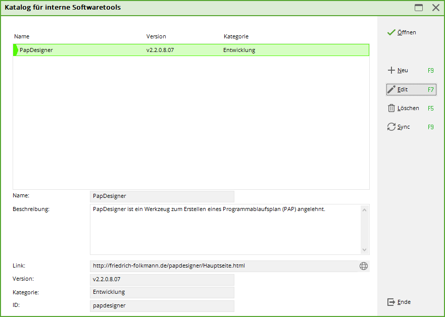The width and height of the screenshot is (445, 317).
Task: Click the Sync refresh arrows icon
Action: click(x=391, y=127)
